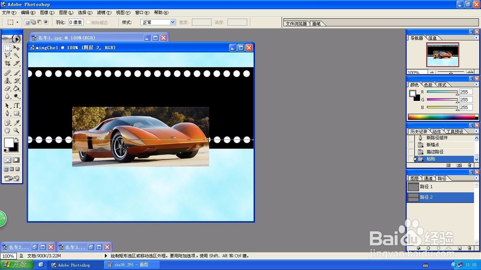481x270 pixels.
Task: Switch to the 色板 tab
Action: 428,85
